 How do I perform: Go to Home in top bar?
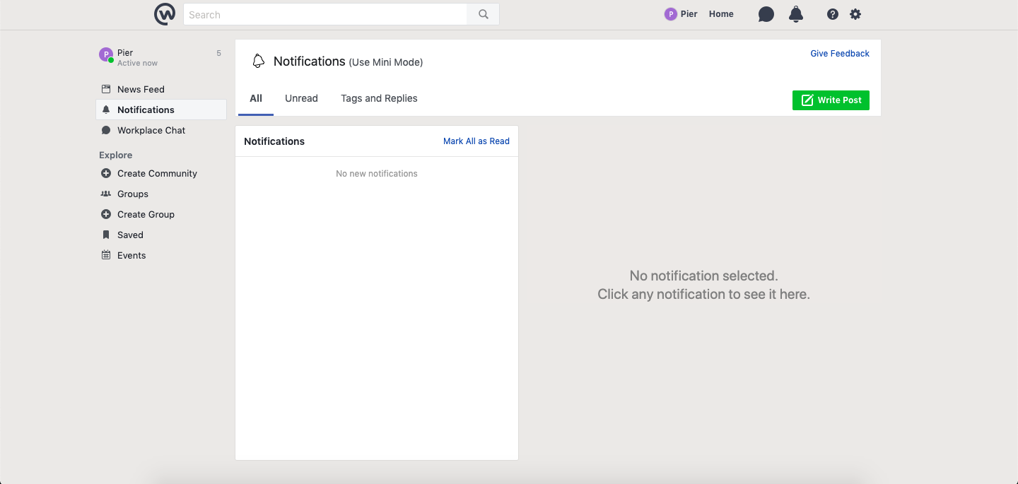point(721,14)
